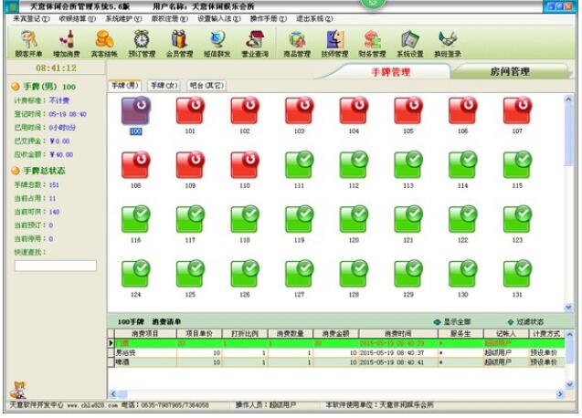
Task: Click the consumption table scroll-left arrow
Action: pyautogui.click(x=113, y=394)
